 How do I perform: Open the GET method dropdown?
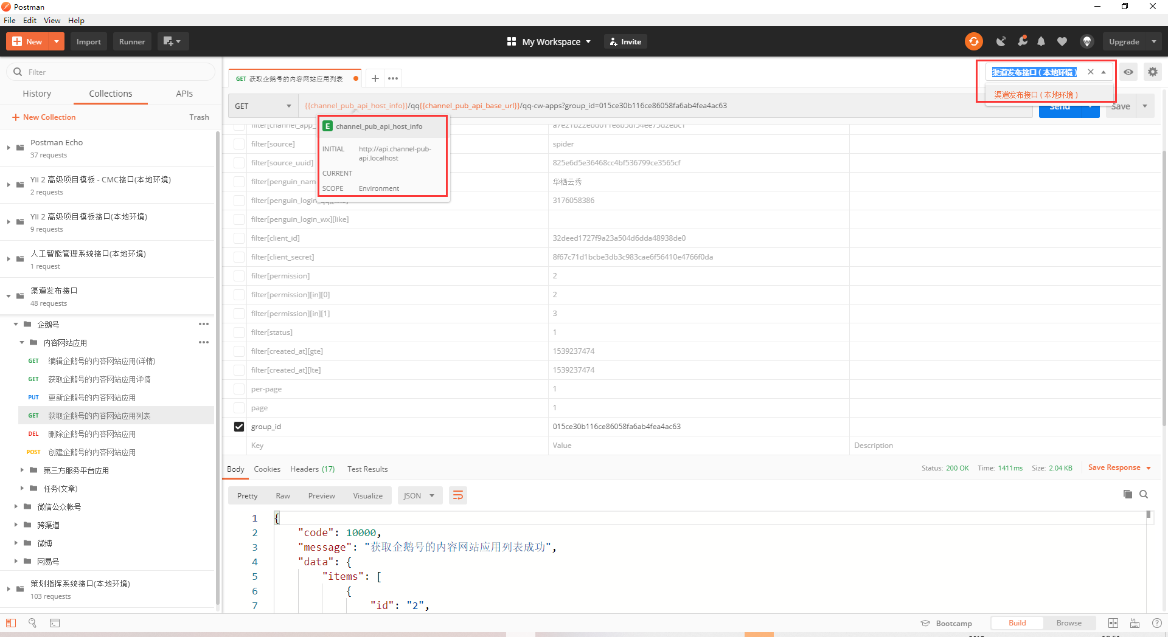click(263, 106)
